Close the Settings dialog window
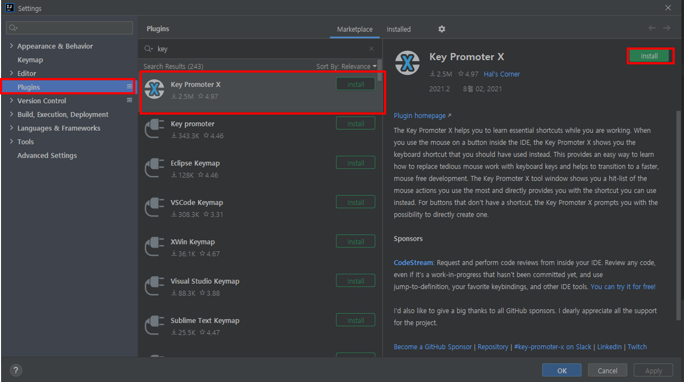684x382 pixels. (668, 8)
